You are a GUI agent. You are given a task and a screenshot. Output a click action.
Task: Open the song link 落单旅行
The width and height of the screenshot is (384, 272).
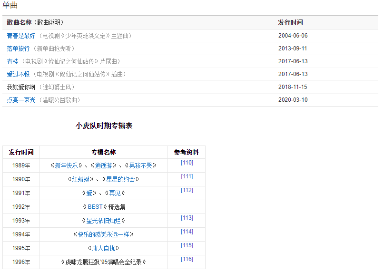coord(18,49)
